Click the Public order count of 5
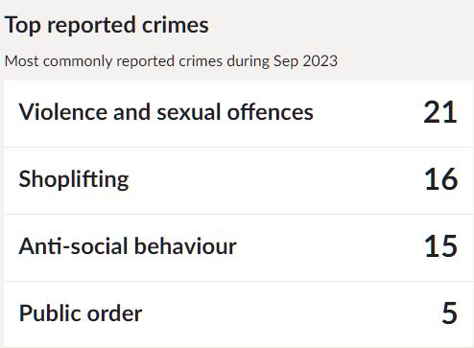 pos(449,313)
